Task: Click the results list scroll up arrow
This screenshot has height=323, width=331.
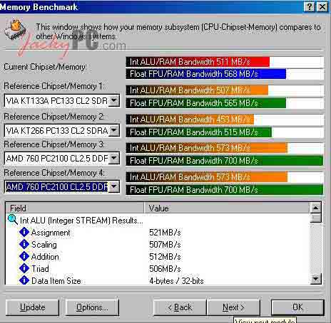Action: pos(316,208)
